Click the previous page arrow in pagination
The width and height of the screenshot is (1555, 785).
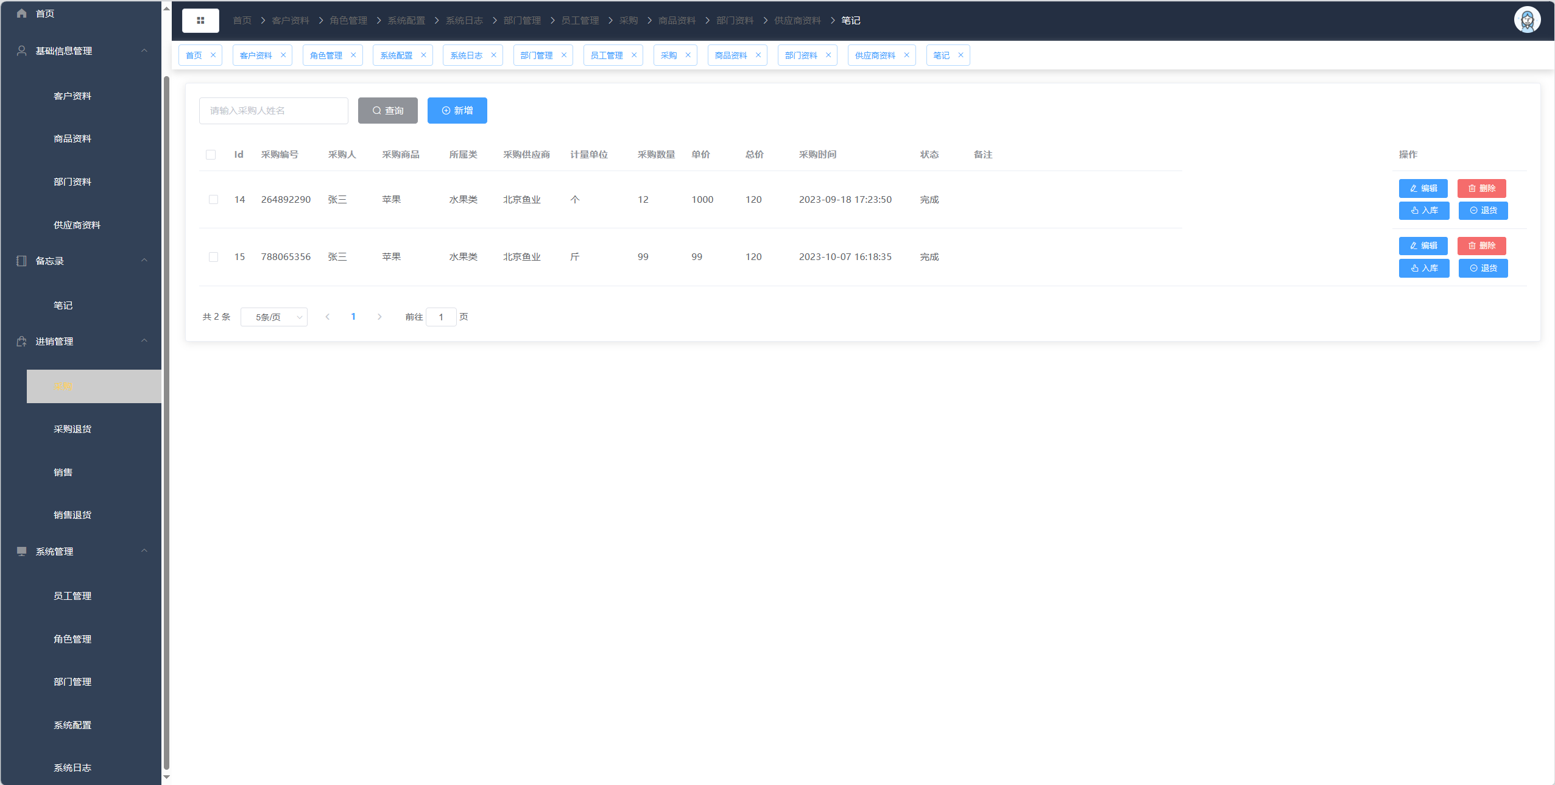(328, 317)
